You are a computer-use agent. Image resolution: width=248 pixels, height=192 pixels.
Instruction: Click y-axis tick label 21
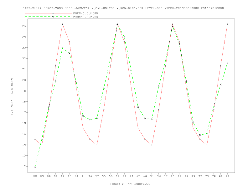(x=24, y=69)
